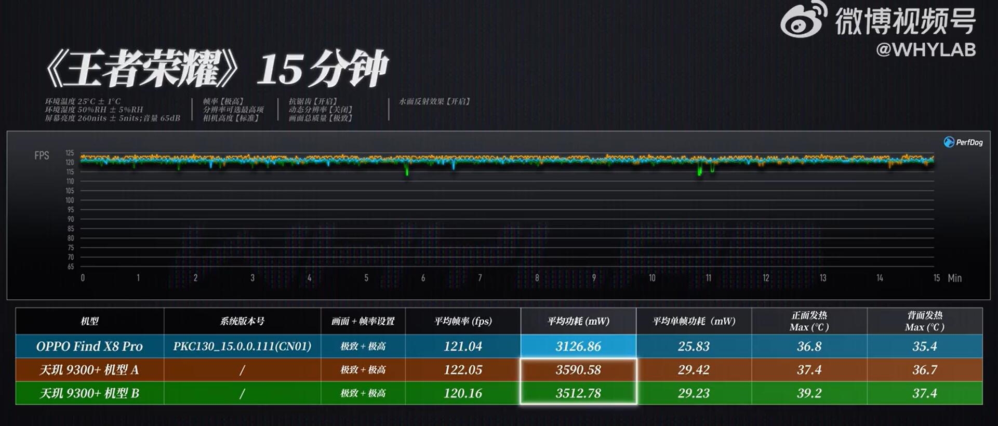Click the slash version cell in 机型 B row
Image resolution: width=998 pixels, height=426 pixels.
coord(242,393)
